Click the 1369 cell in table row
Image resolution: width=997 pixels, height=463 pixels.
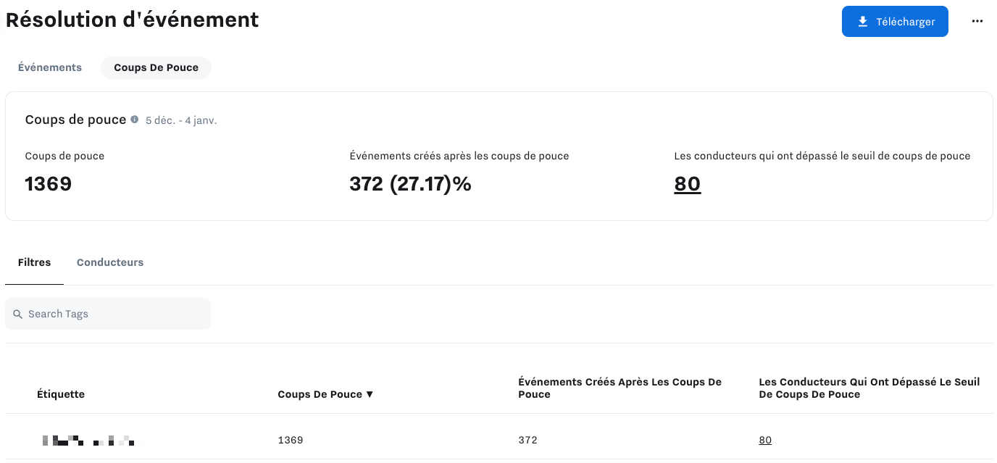tap(291, 440)
